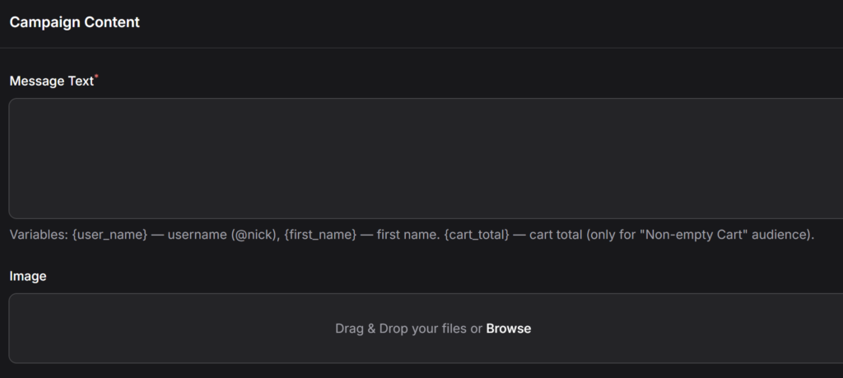Open file picker via Browse link
This screenshot has height=378, width=843.
[508, 329]
